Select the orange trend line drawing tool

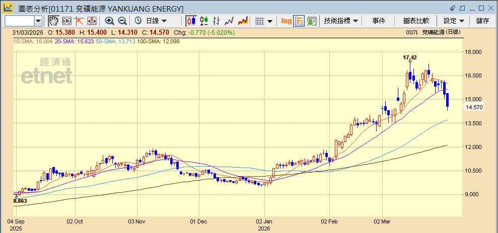[x=79, y=21]
